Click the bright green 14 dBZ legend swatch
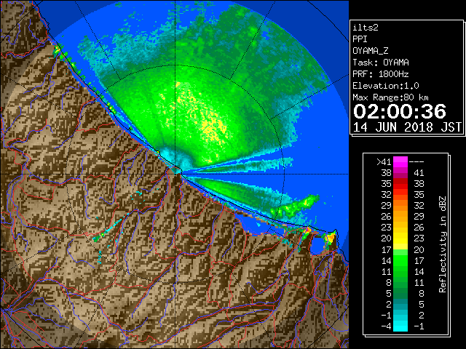466x349 pixels. click(x=400, y=260)
